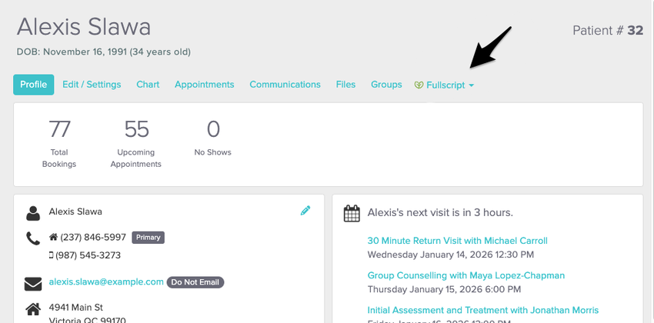Open the Communications tab
Image resolution: width=654 pixels, height=323 pixels.
pyautogui.click(x=285, y=85)
